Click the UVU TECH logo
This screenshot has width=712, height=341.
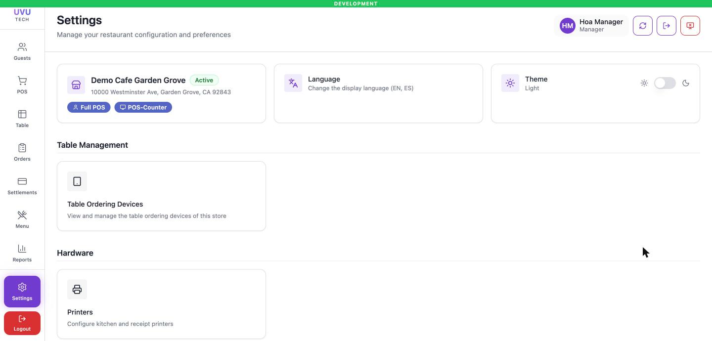coord(22,15)
